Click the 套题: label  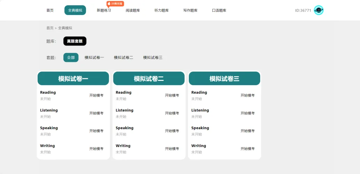[x=51, y=58]
